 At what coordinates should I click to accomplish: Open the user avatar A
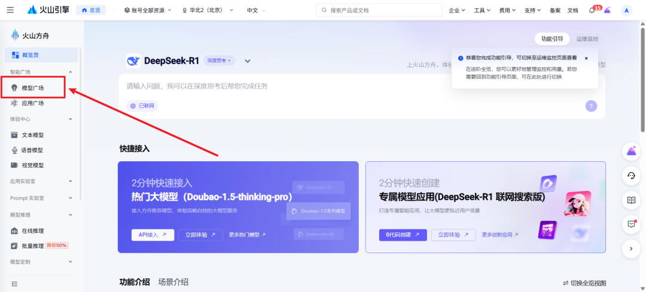click(626, 11)
